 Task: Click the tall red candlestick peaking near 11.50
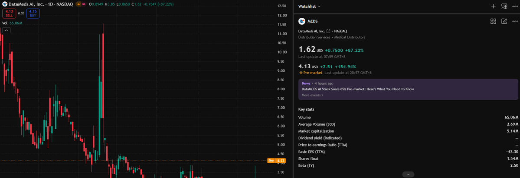[103, 76]
